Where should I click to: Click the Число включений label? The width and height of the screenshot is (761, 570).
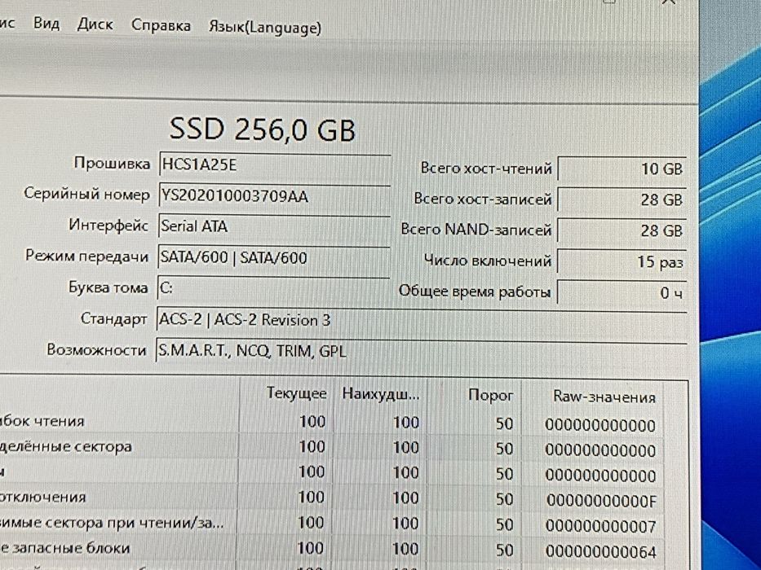point(488,261)
